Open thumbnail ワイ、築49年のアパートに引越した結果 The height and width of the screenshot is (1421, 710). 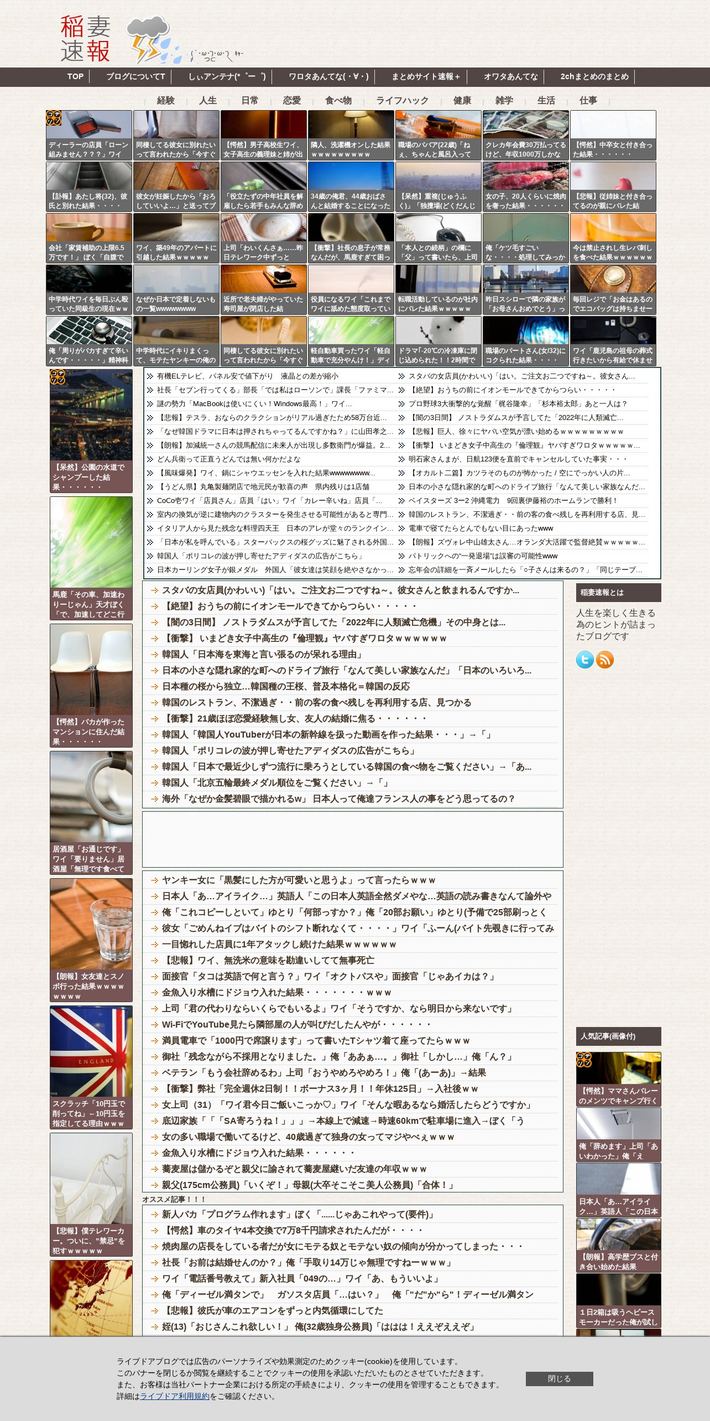click(176, 238)
